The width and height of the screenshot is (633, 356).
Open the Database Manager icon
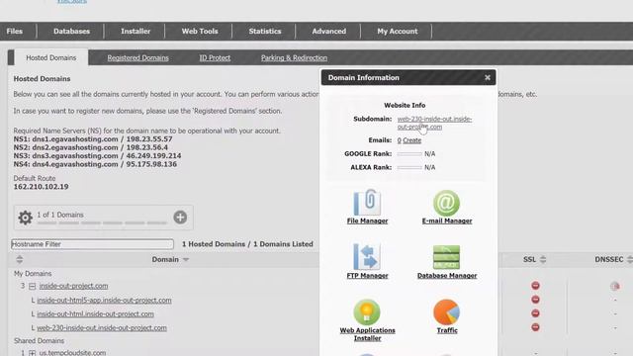[446, 257]
